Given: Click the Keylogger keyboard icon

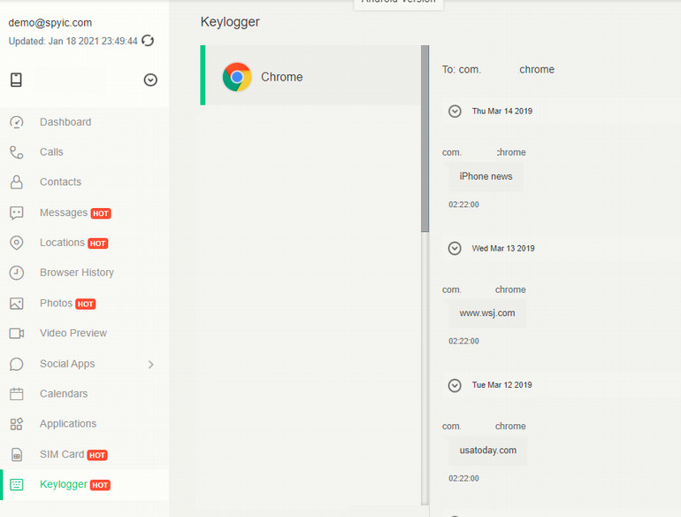Looking at the screenshot, I should (17, 484).
